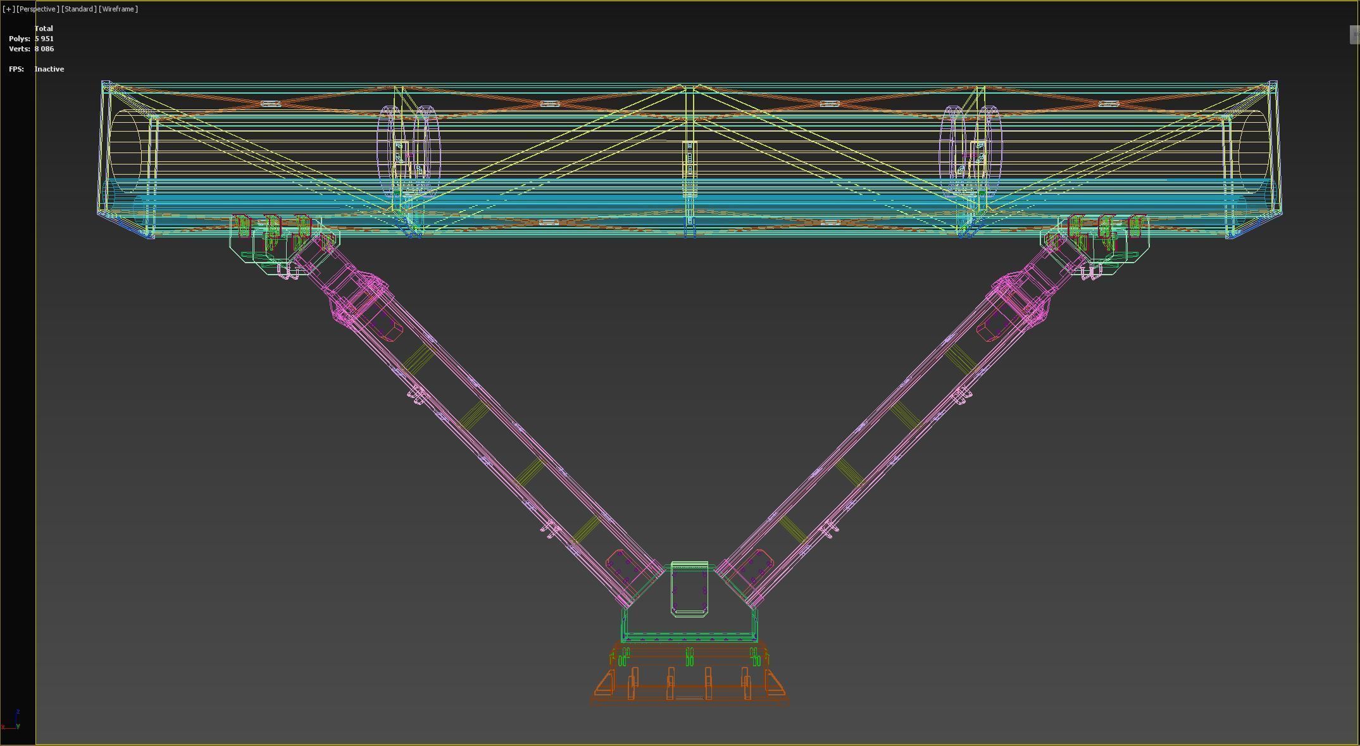
Task: Open the [+] general viewport menu
Action: [8, 9]
